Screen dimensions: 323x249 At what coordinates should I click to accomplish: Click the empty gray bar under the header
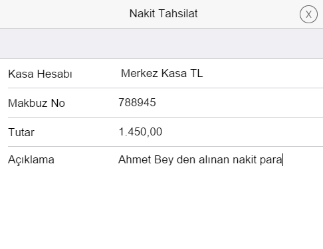coord(161,44)
